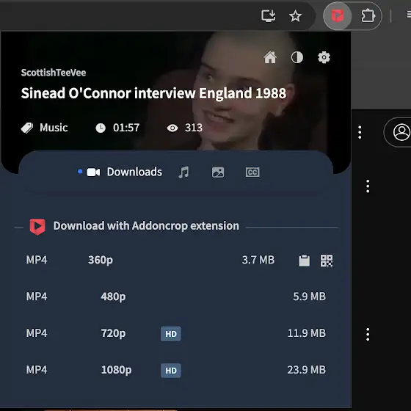Screen dimensions: 411x411
Task: Bookmark this page with the star icon
Action: 295,16
